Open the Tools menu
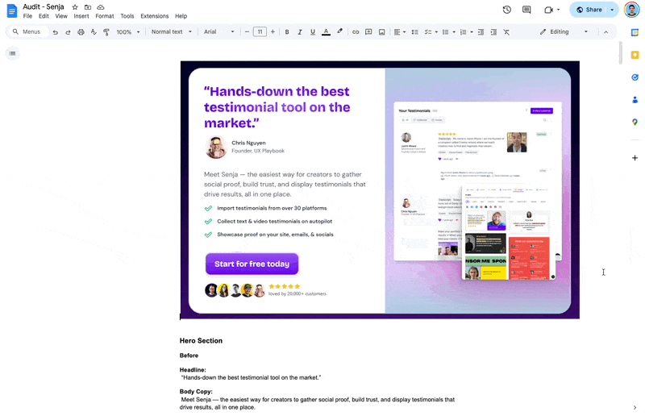The height and width of the screenshot is (416, 645). tap(127, 16)
